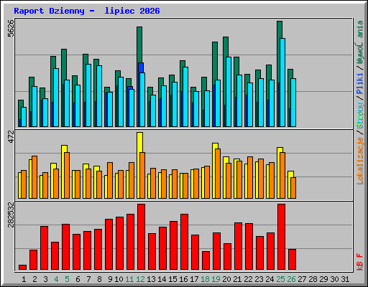Screen dimensions: 368x287
Task: Click the orange bar for day 19
Action: [x=218, y=174]
